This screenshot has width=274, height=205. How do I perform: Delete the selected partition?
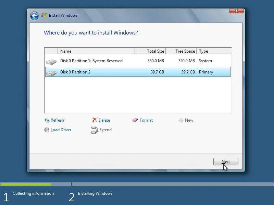click(x=104, y=120)
